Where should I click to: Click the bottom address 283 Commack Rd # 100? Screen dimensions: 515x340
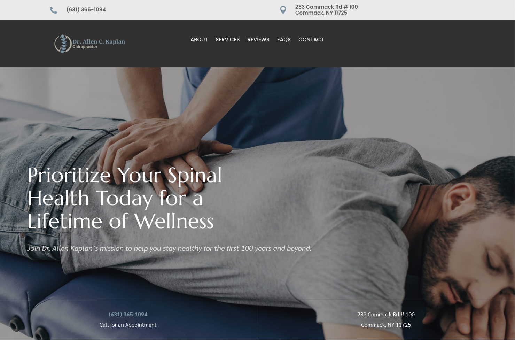tap(386, 314)
